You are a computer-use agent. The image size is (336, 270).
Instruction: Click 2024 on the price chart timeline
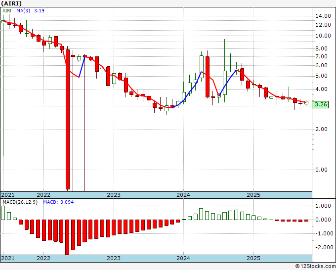(x=183, y=195)
